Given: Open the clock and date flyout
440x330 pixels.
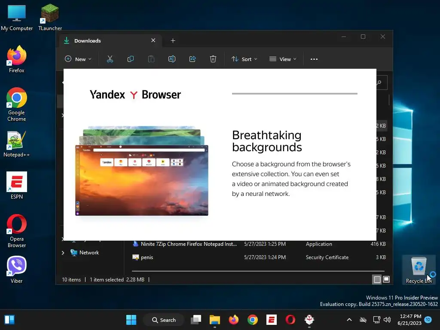Looking at the screenshot, I should [409, 320].
